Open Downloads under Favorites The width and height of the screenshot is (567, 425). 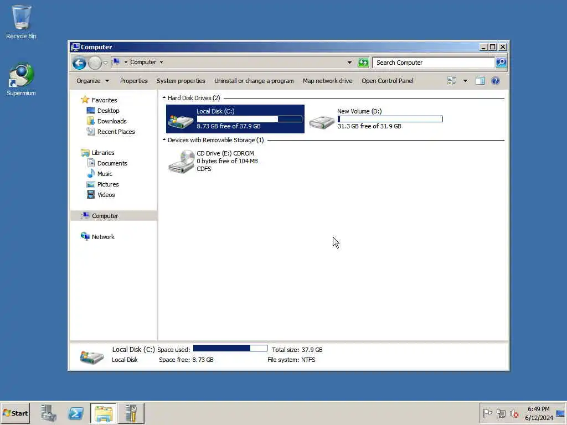click(x=112, y=121)
